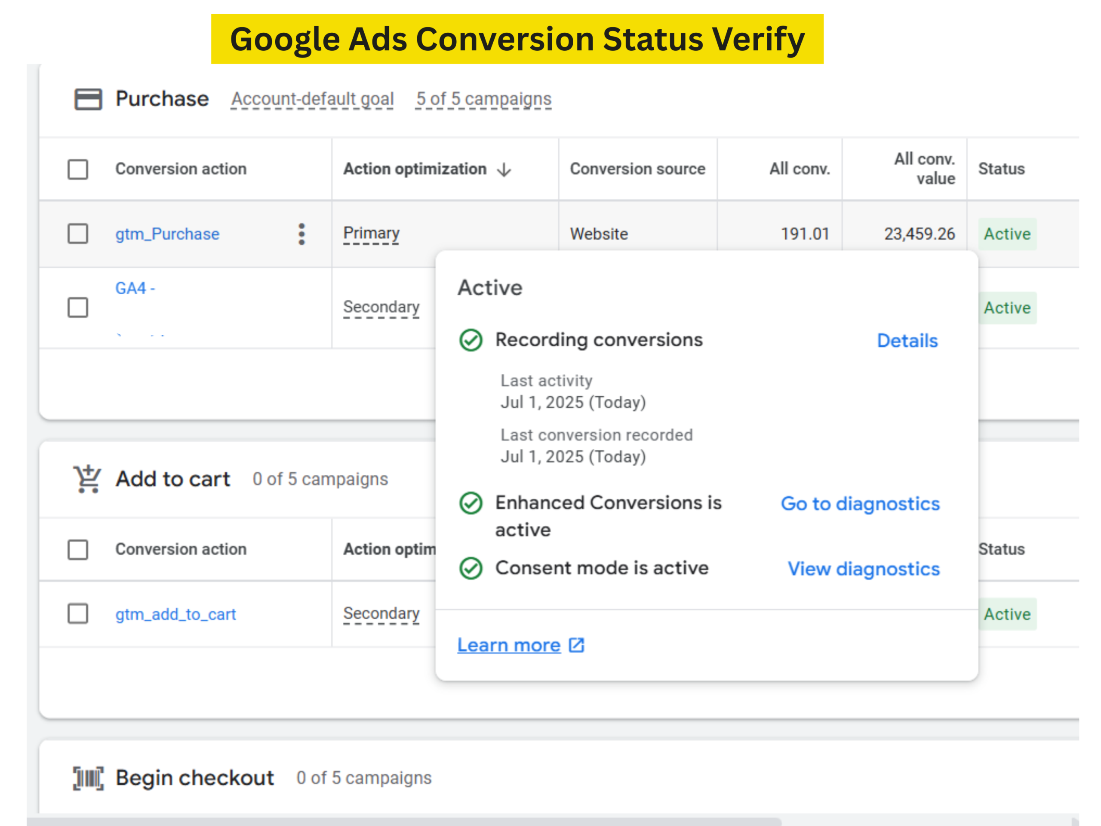The height and width of the screenshot is (826, 1101).
Task: Click green check beside Recording conversions
Action: 471,341
